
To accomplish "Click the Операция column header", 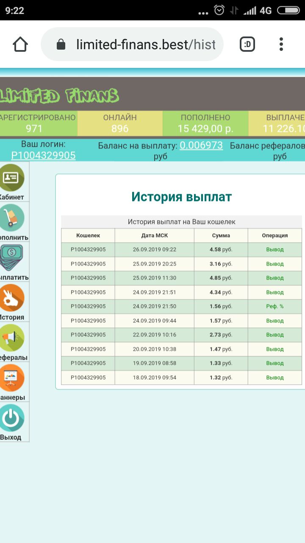I will pos(275,235).
